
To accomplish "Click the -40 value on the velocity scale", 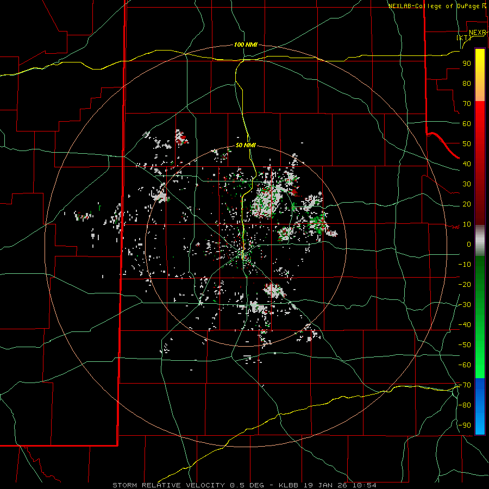I will tap(465, 325).
